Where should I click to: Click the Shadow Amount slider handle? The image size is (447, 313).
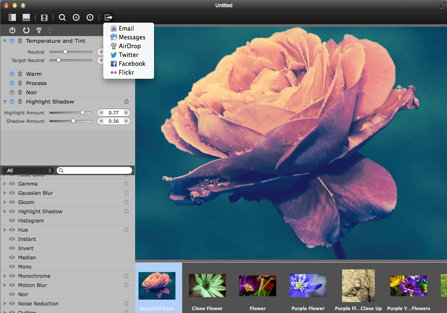pos(73,121)
